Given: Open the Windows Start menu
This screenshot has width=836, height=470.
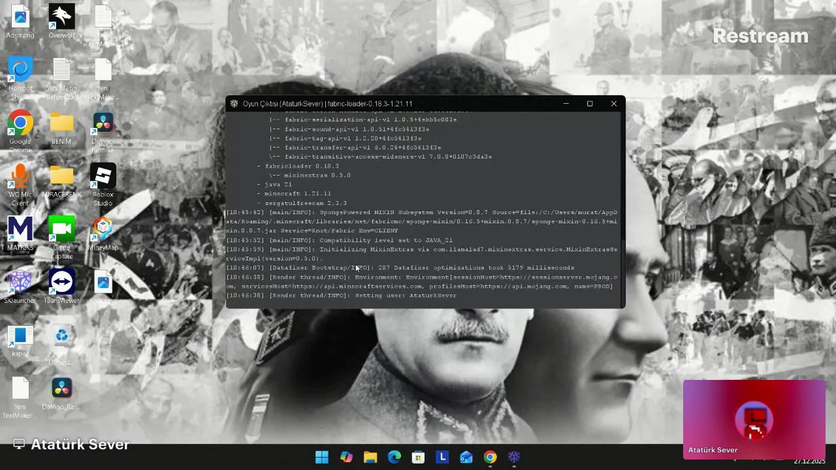Looking at the screenshot, I should 322,457.
